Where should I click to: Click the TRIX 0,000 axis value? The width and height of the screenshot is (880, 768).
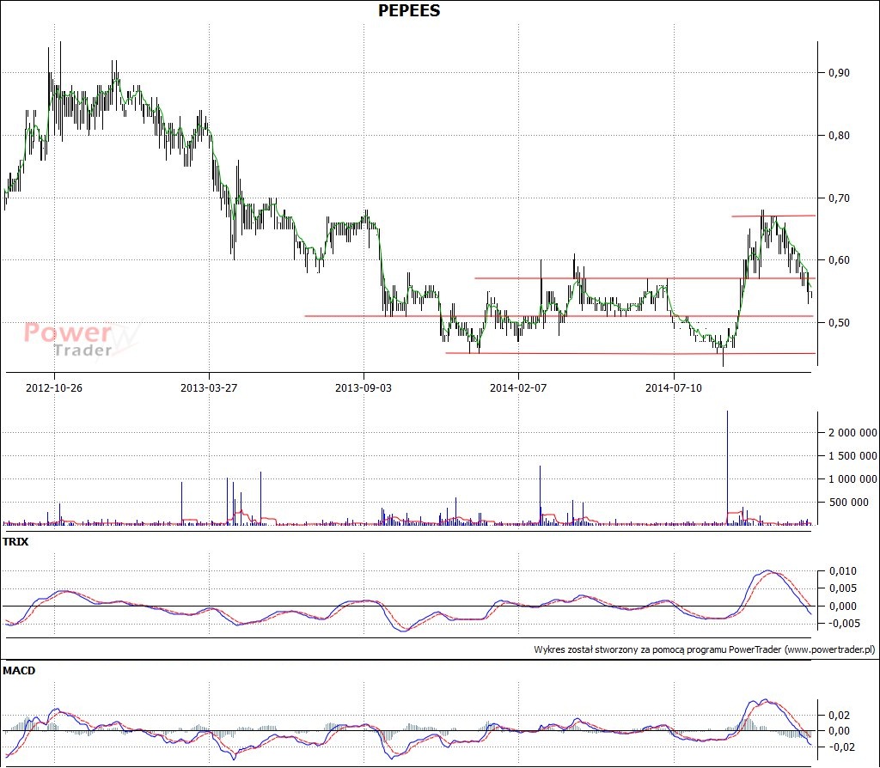[x=843, y=606]
